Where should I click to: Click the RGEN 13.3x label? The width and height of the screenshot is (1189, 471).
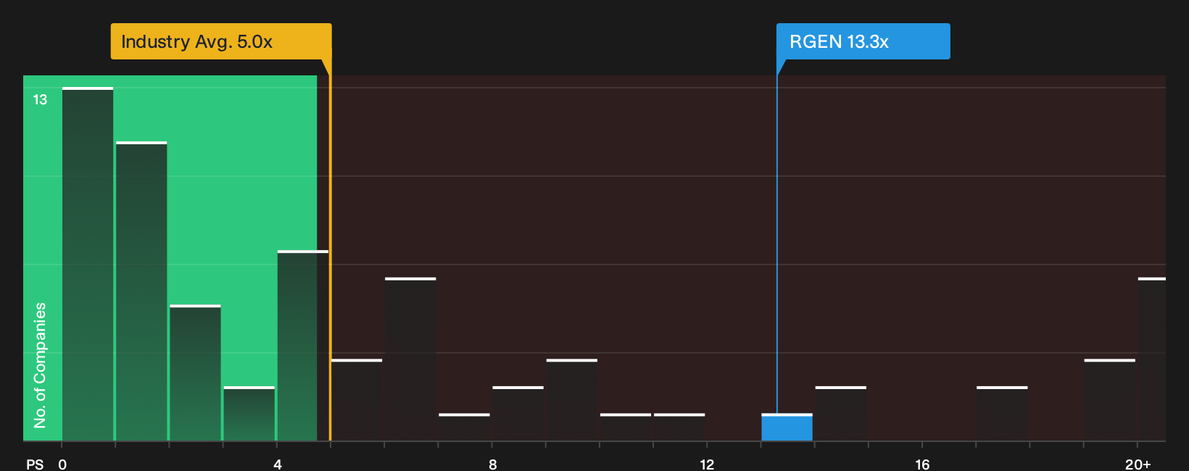[863, 41]
